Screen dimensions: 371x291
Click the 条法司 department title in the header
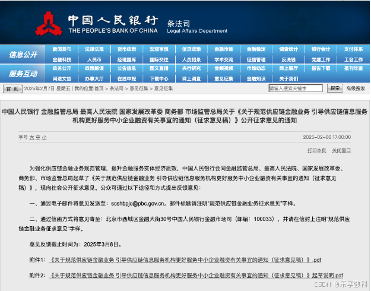pyautogui.click(x=179, y=23)
